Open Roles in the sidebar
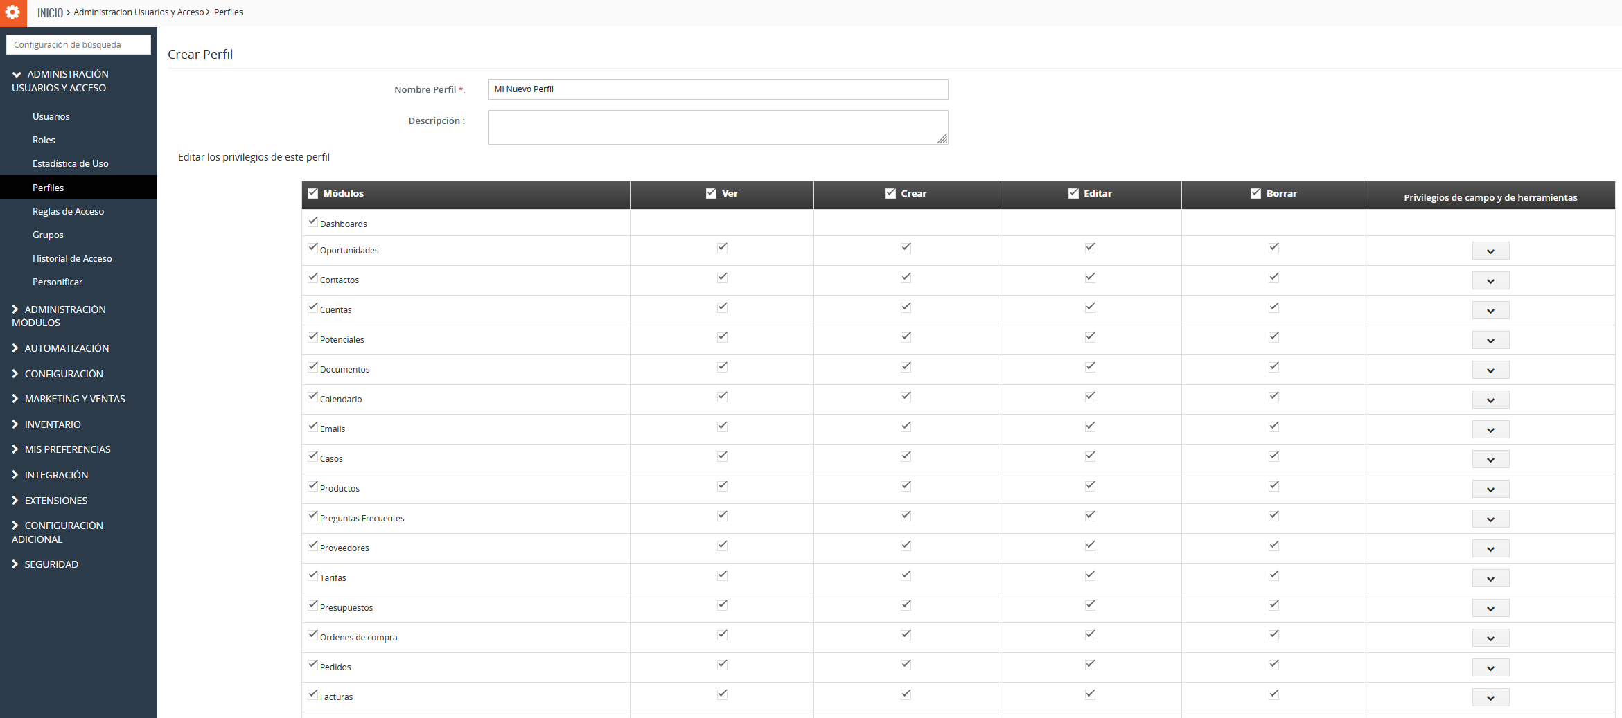Image resolution: width=1622 pixels, height=718 pixels. tap(44, 140)
